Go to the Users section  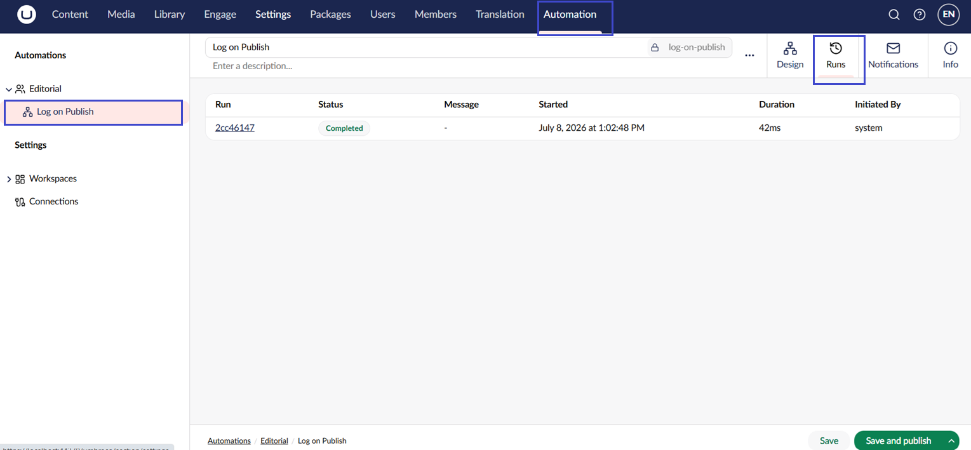tap(383, 15)
